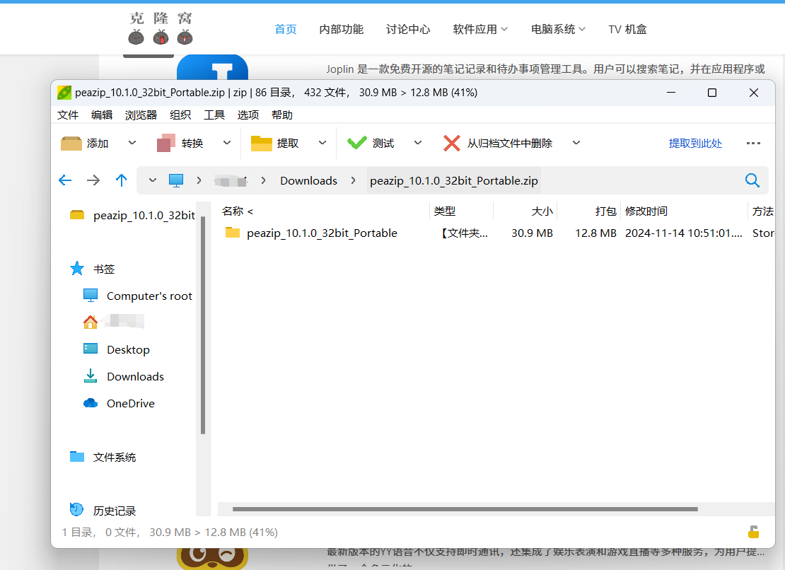Click the Downloads arrow icon in sidebar
Image resolution: width=785 pixels, height=570 pixels.
[x=91, y=376]
